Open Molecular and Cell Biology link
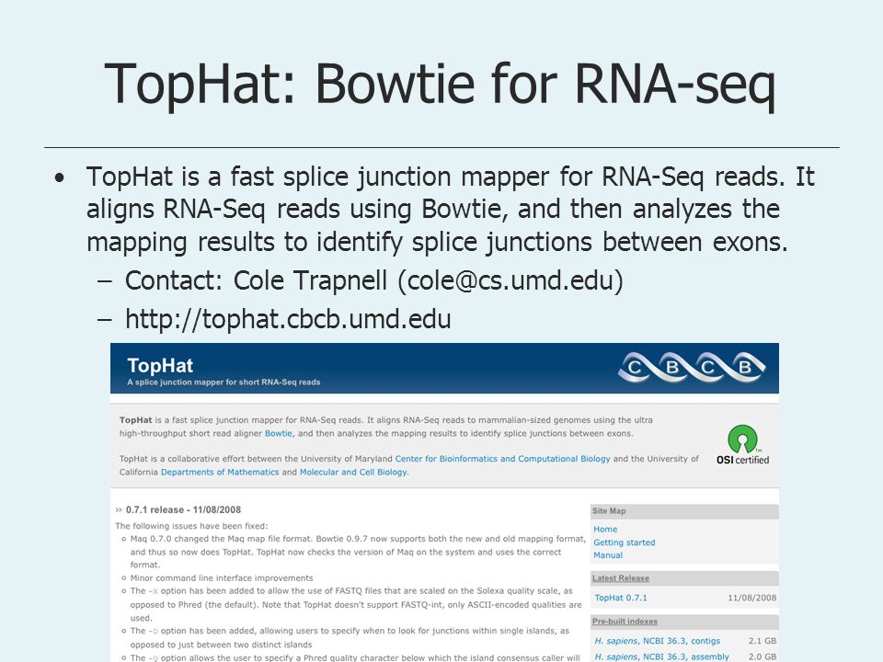Viewport: 883px width, 662px height. (353, 473)
